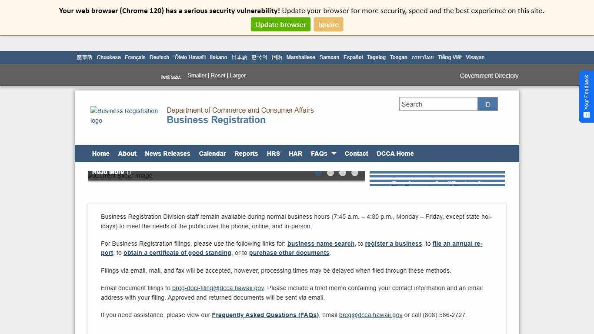Image resolution: width=594 pixels, height=334 pixels.
Task: Click Read More on the slider
Action: (108, 171)
